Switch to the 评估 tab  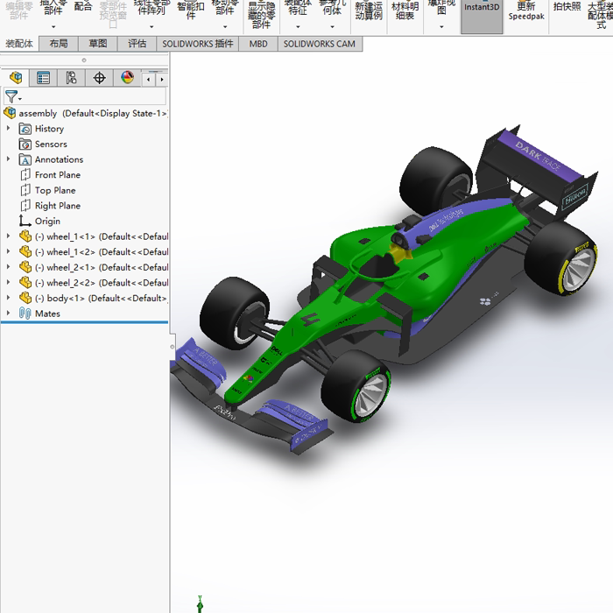pyautogui.click(x=137, y=44)
